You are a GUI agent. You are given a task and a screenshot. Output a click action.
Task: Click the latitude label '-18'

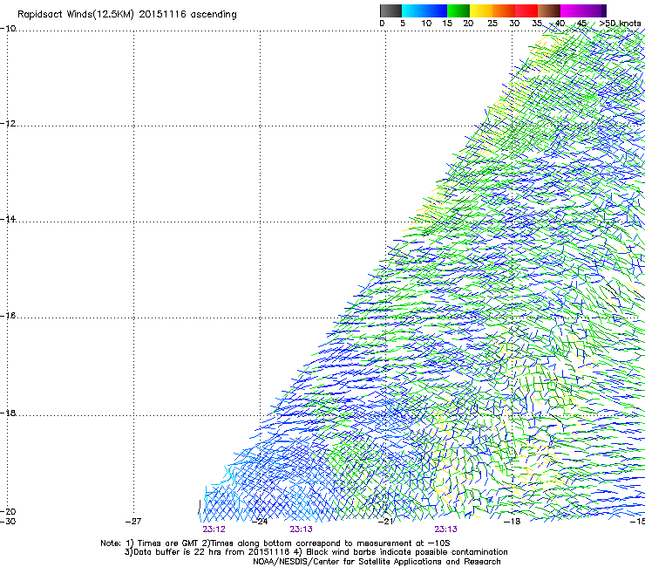(x=8, y=413)
